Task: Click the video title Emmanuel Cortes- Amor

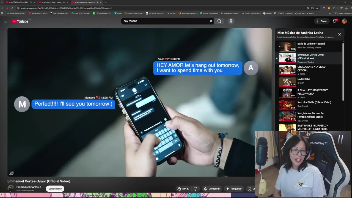Action: (x=39, y=181)
